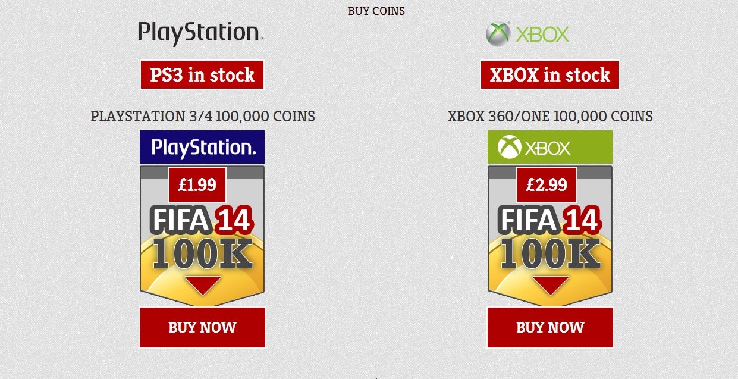Buy Xbox coins with BUY NOW
The height and width of the screenshot is (379, 738).
(x=550, y=327)
